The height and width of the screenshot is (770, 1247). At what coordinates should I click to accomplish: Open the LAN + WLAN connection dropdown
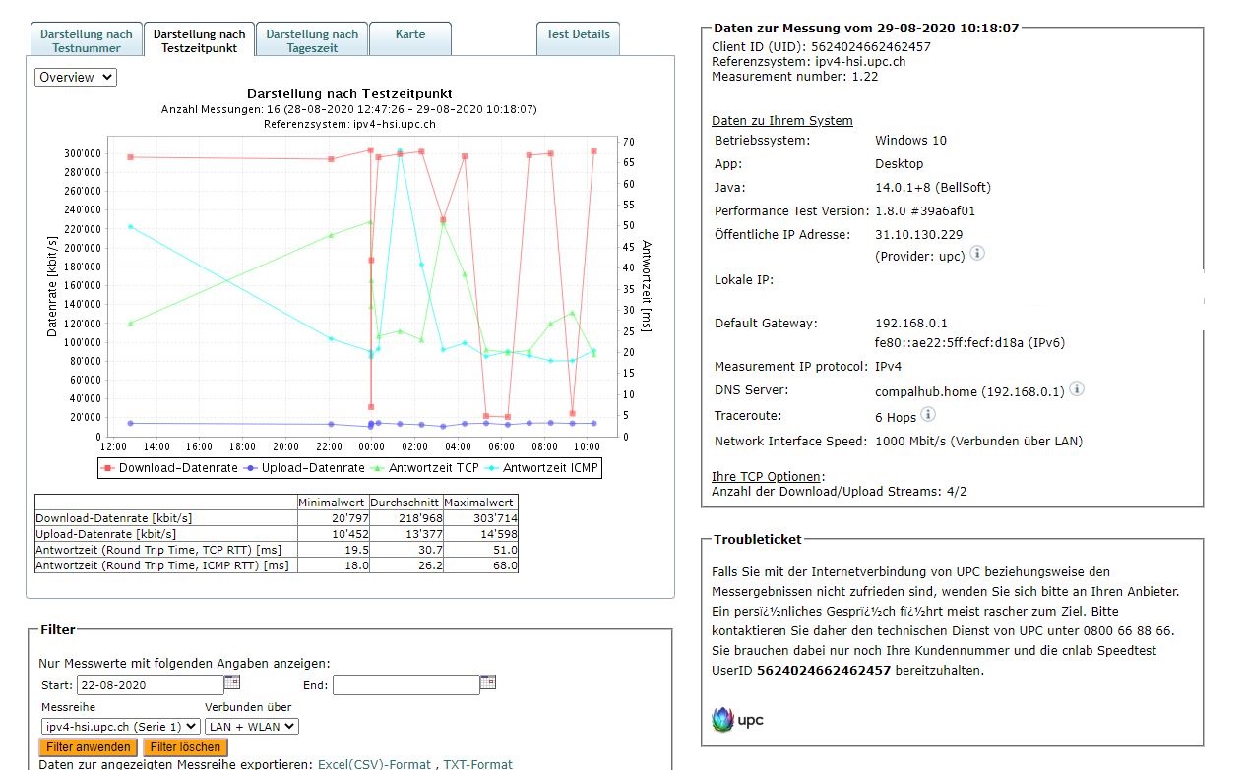pyautogui.click(x=251, y=726)
